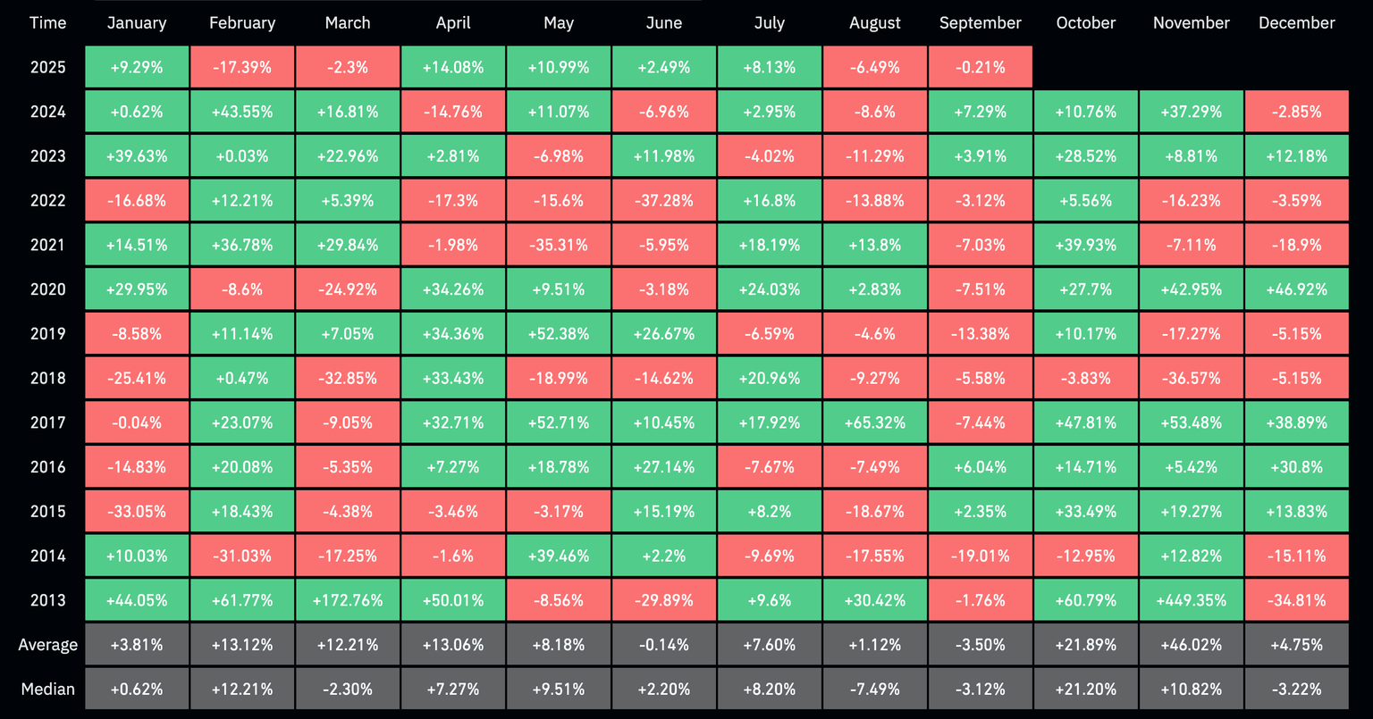Image resolution: width=1373 pixels, height=719 pixels.
Task: Click the December column header
Action: [1297, 23]
